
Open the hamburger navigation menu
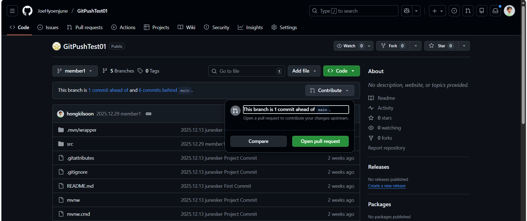pos(12,11)
